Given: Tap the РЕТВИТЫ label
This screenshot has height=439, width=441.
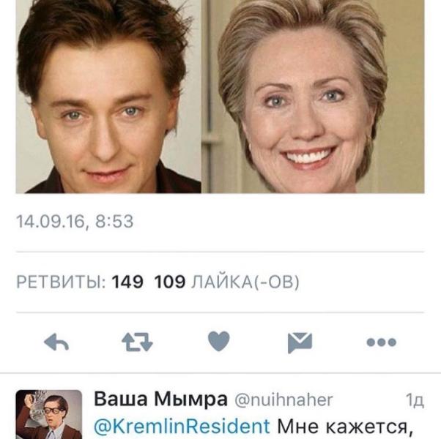Looking at the screenshot, I should (x=61, y=282).
